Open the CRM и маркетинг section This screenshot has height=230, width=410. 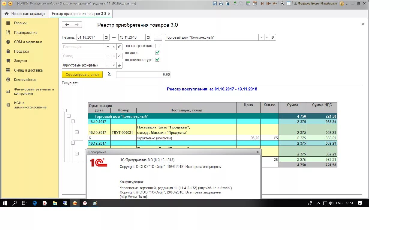(x=28, y=42)
